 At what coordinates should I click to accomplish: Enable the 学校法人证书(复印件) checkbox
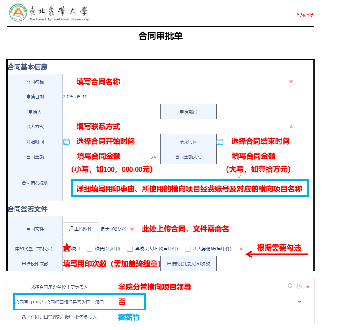pyautogui.click(x=130, y=249)
